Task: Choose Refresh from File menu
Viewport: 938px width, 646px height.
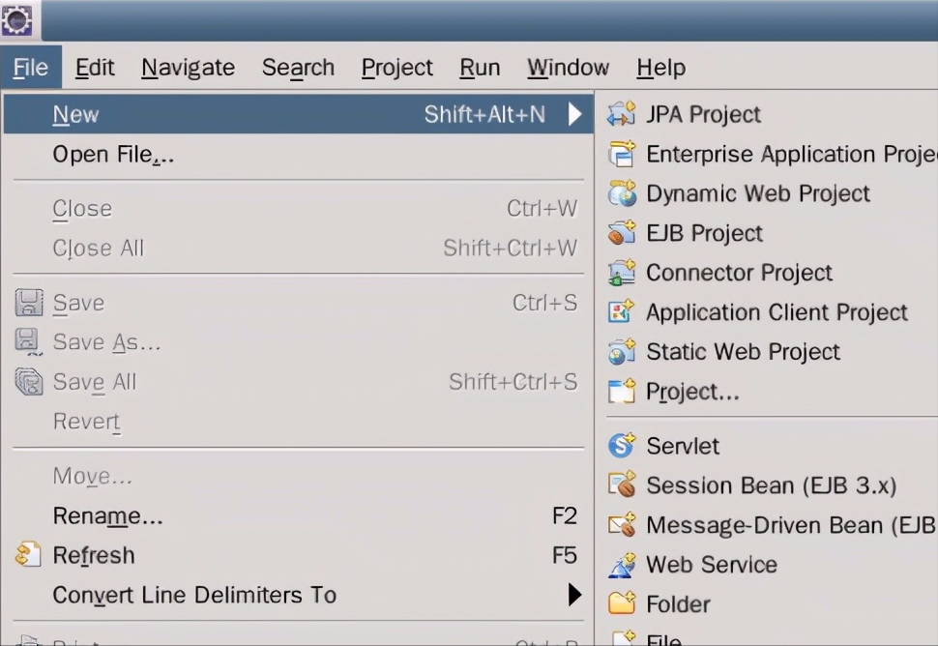Action: [298, 555]
